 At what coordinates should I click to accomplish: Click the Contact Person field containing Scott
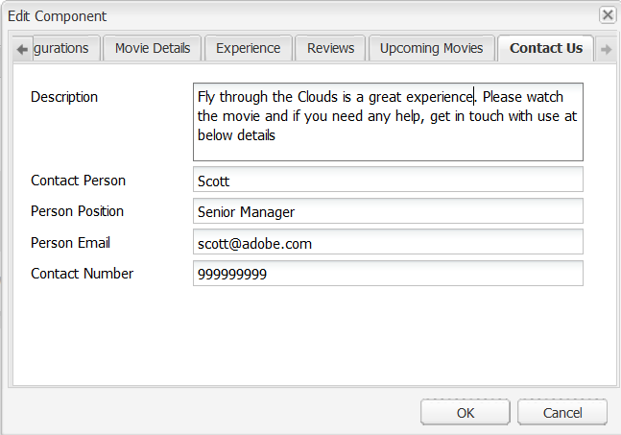(388, 180)
